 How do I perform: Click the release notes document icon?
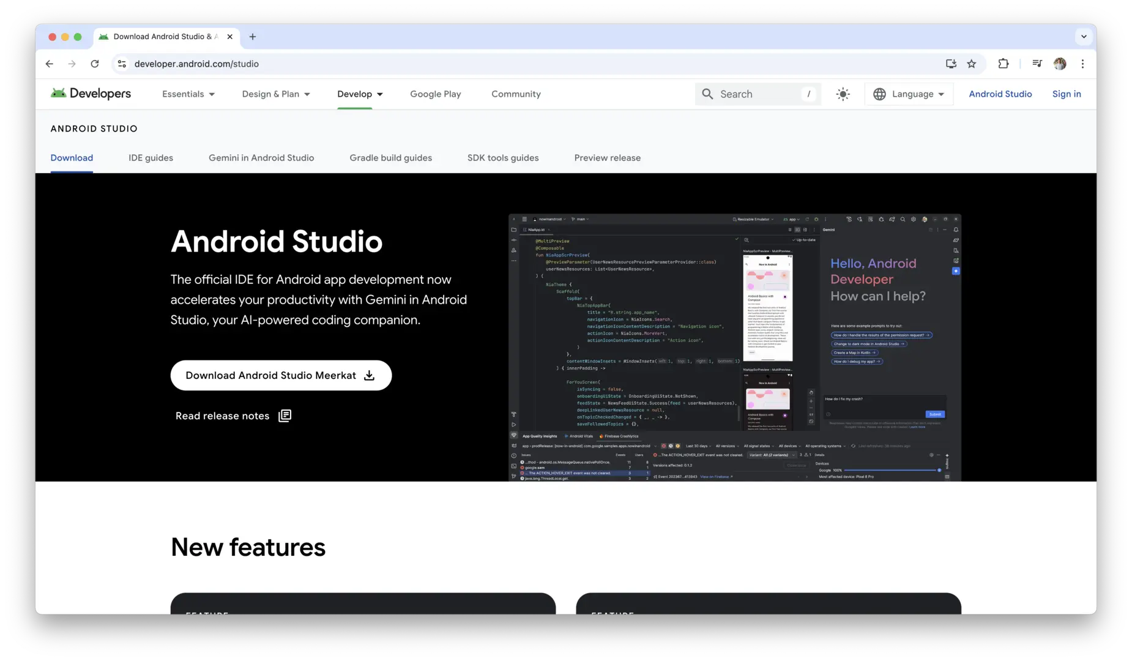(285, 416)
